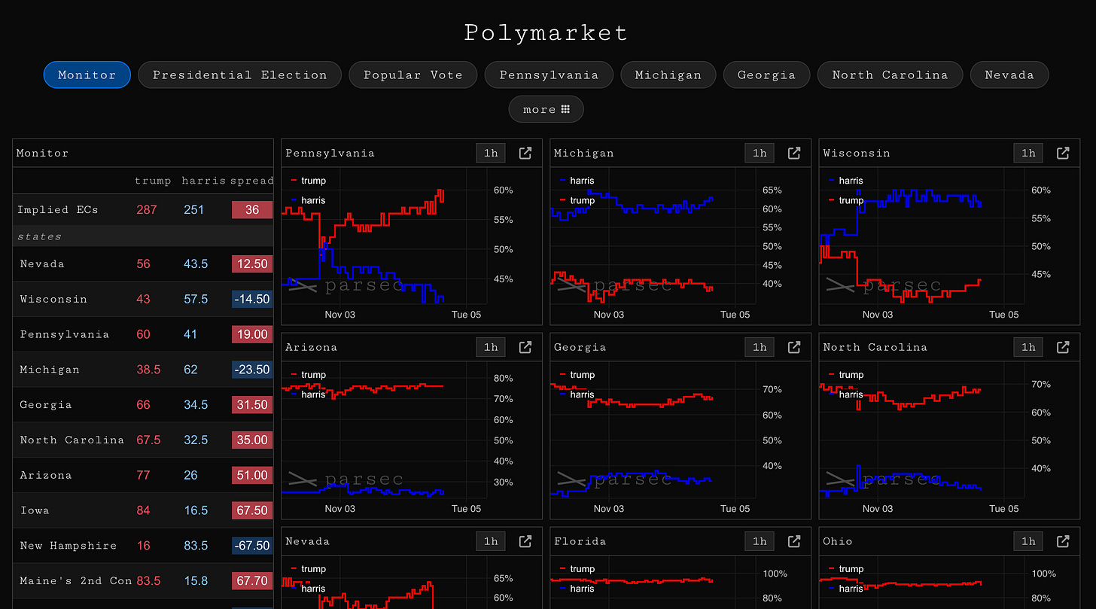1096x609 pixels.
Task: Open the North Carolina tab
Action: pyautogui.click(x=890, y=75)
